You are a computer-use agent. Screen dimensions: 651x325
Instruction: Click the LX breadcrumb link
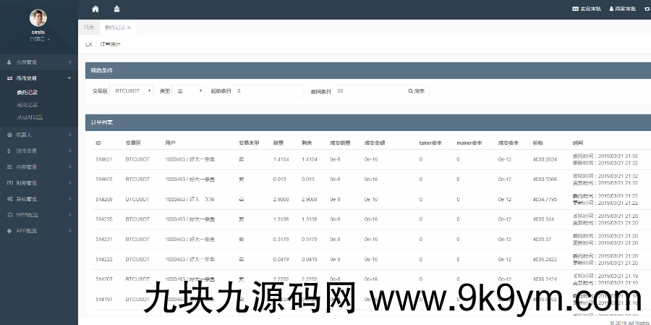[x=89, y=44]
